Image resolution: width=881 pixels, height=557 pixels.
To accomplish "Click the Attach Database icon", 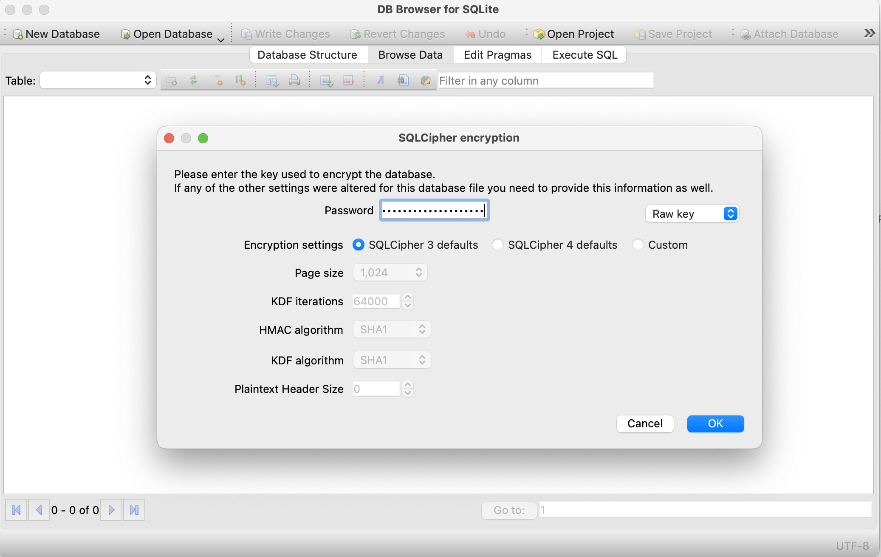I will coord(745,34).
